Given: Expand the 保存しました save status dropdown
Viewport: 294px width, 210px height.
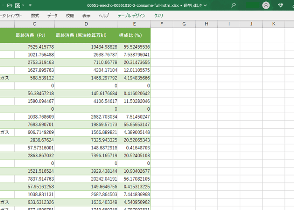Looking at the screenshot, I should [205, 5].
